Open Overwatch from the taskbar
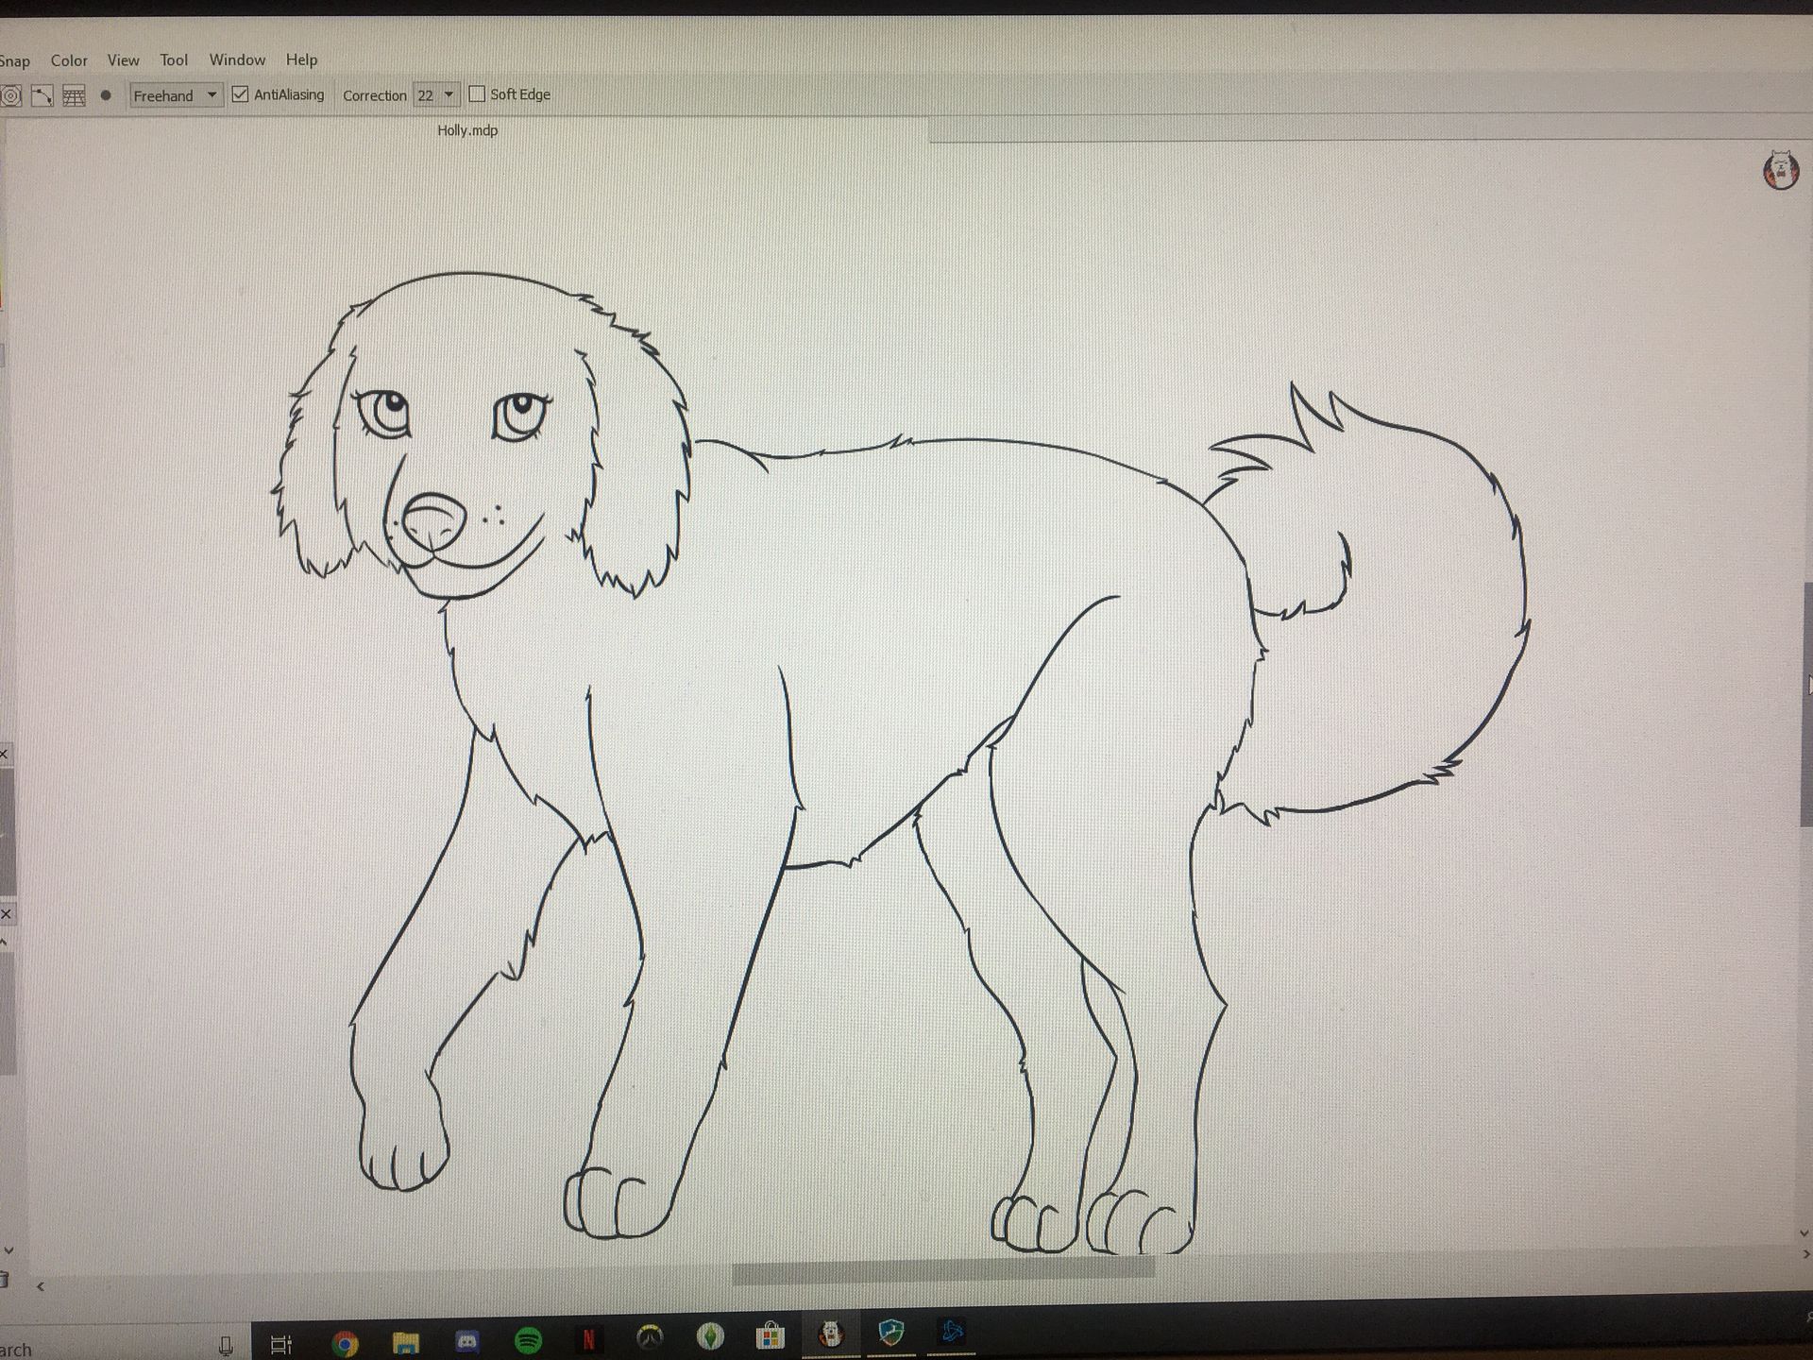Image resolution: width=1813 pixels, height=1360 pixels. (x=650, y=1337)
